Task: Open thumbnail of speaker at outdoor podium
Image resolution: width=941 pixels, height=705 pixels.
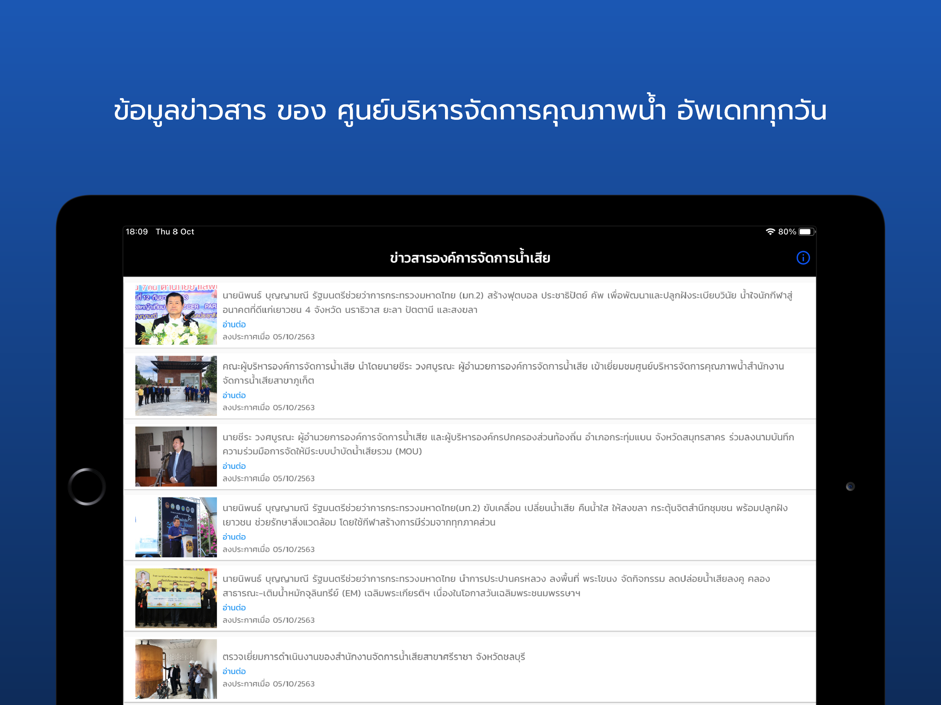Action: pos(176,527)
